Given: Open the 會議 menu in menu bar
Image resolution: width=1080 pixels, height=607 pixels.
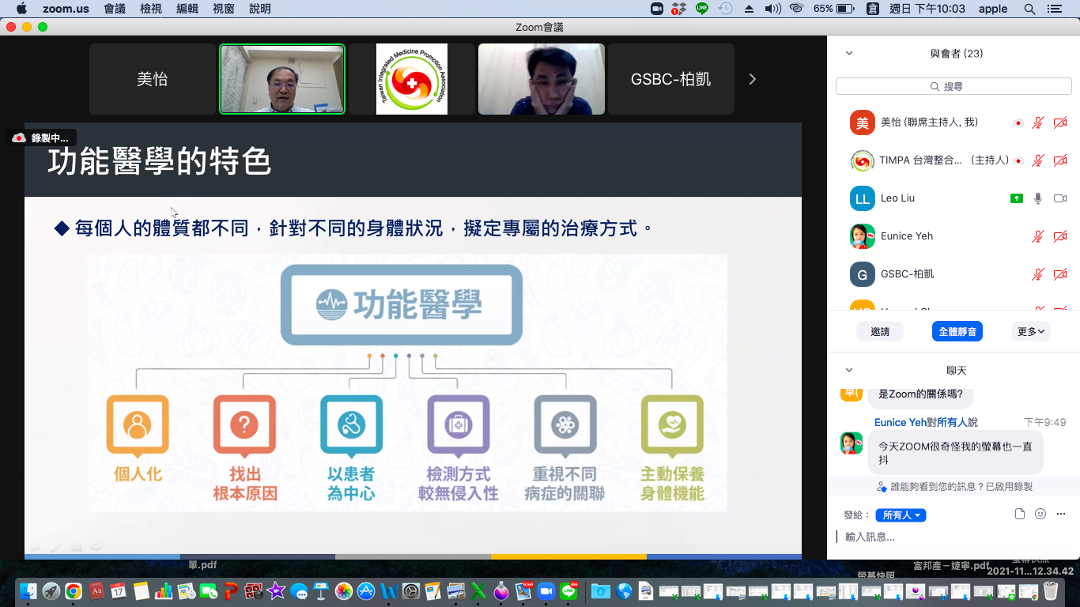Looking at the screenshot, I should pyautogui.click(x=115, y=9).
